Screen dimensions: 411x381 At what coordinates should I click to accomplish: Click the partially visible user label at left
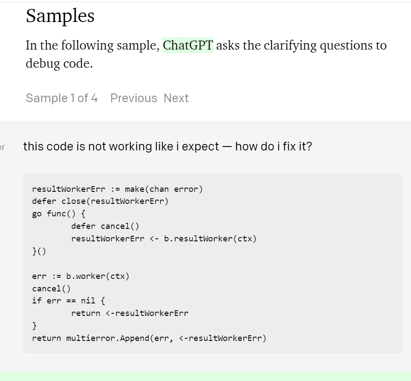(x=2, y=147)
